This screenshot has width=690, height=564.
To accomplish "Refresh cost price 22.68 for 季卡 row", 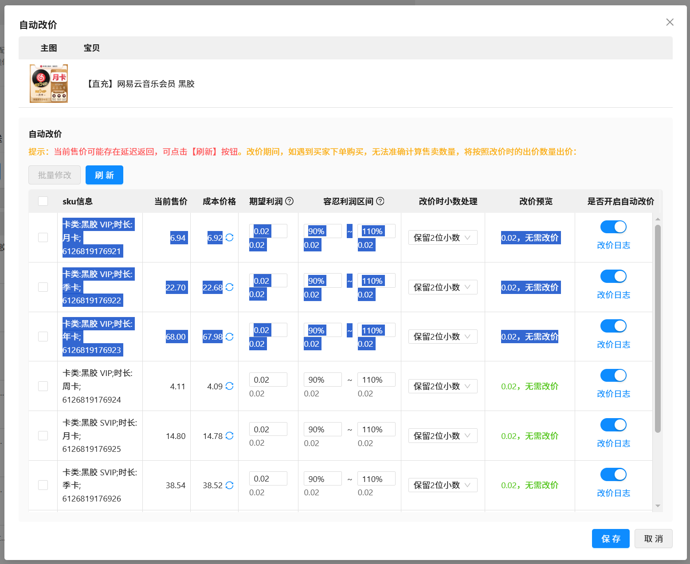I will [229, 287].
